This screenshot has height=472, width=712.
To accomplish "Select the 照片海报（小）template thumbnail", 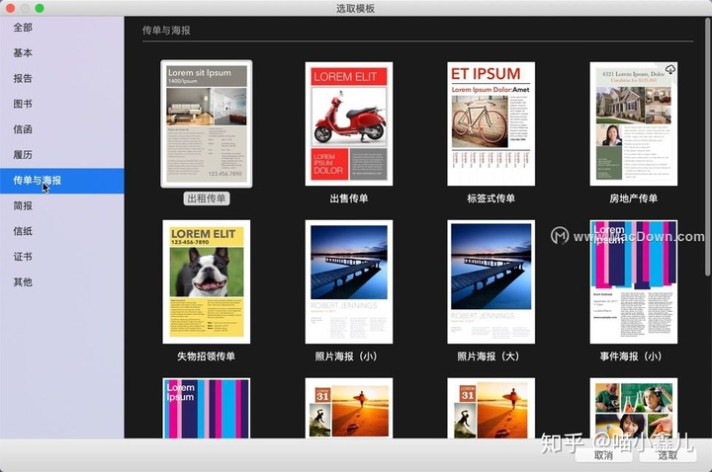I will coord(349,281).
